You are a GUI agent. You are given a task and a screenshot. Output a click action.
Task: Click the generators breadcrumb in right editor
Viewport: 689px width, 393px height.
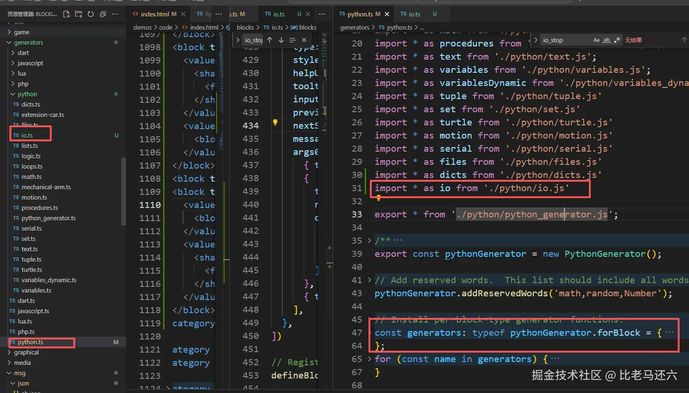click(x=354, y=28)
